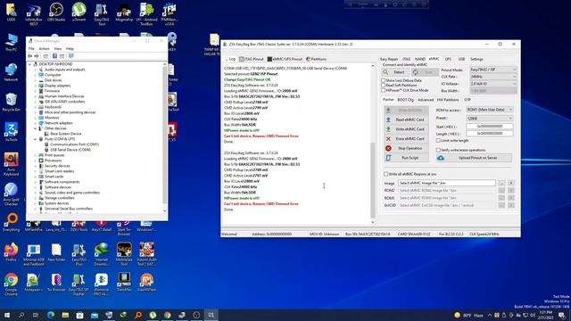
Task: Open XiaoMiFlash desktop shortcut
Action: (146, 282)
